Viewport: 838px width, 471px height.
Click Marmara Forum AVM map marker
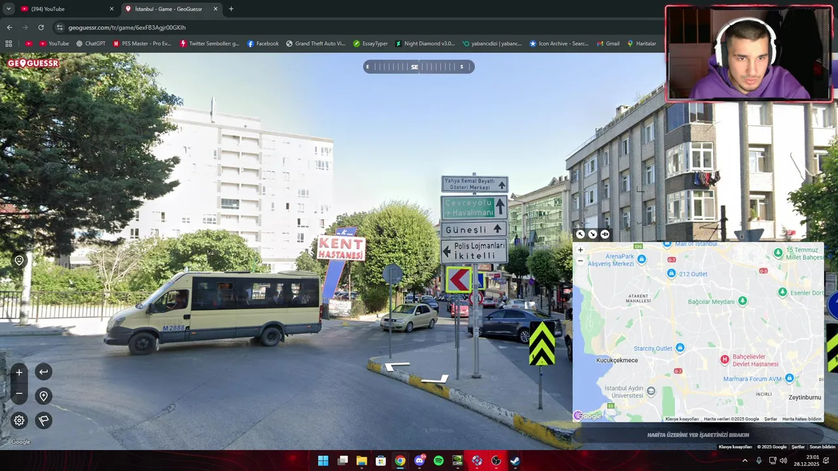[x=789, y=378]
